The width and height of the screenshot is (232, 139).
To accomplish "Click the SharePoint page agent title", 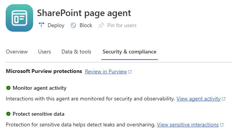I will (x=84, y=13).
